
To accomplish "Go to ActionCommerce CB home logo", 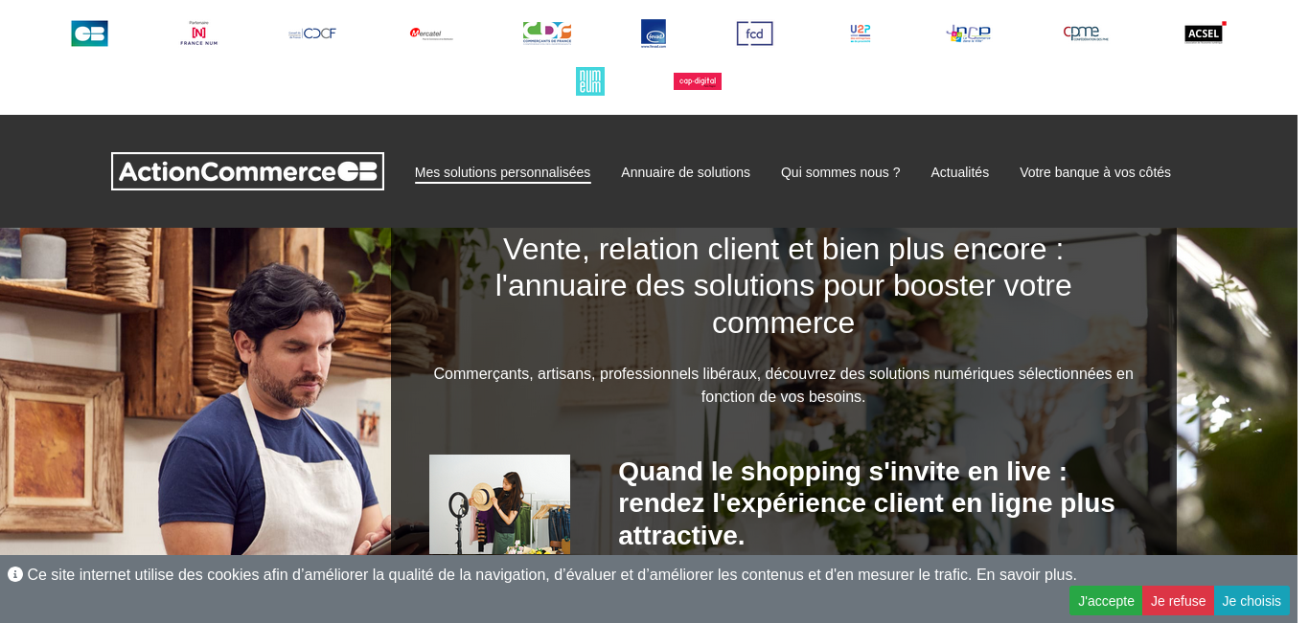I will point(247,171).
